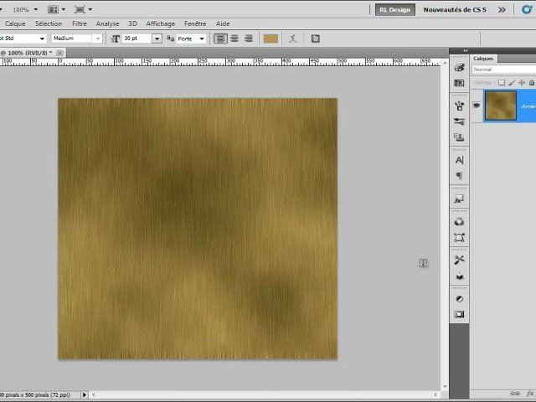The image size is (536, 402).
Task: Open the 3D panel sphere icon
Action: [x=459, y=222]
